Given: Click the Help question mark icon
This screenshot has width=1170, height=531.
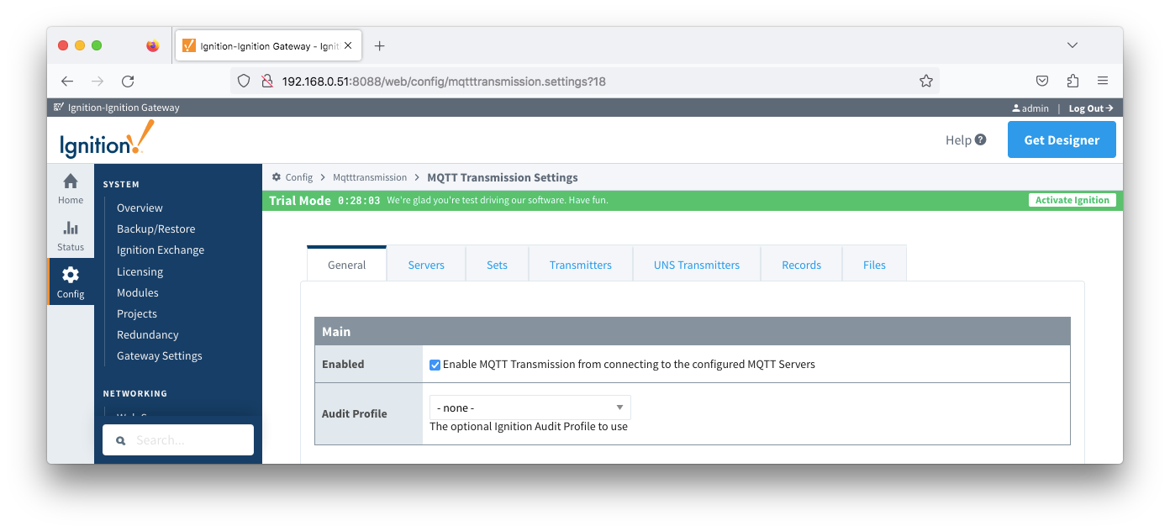Looking at the screenshot, I should [980, 140].
